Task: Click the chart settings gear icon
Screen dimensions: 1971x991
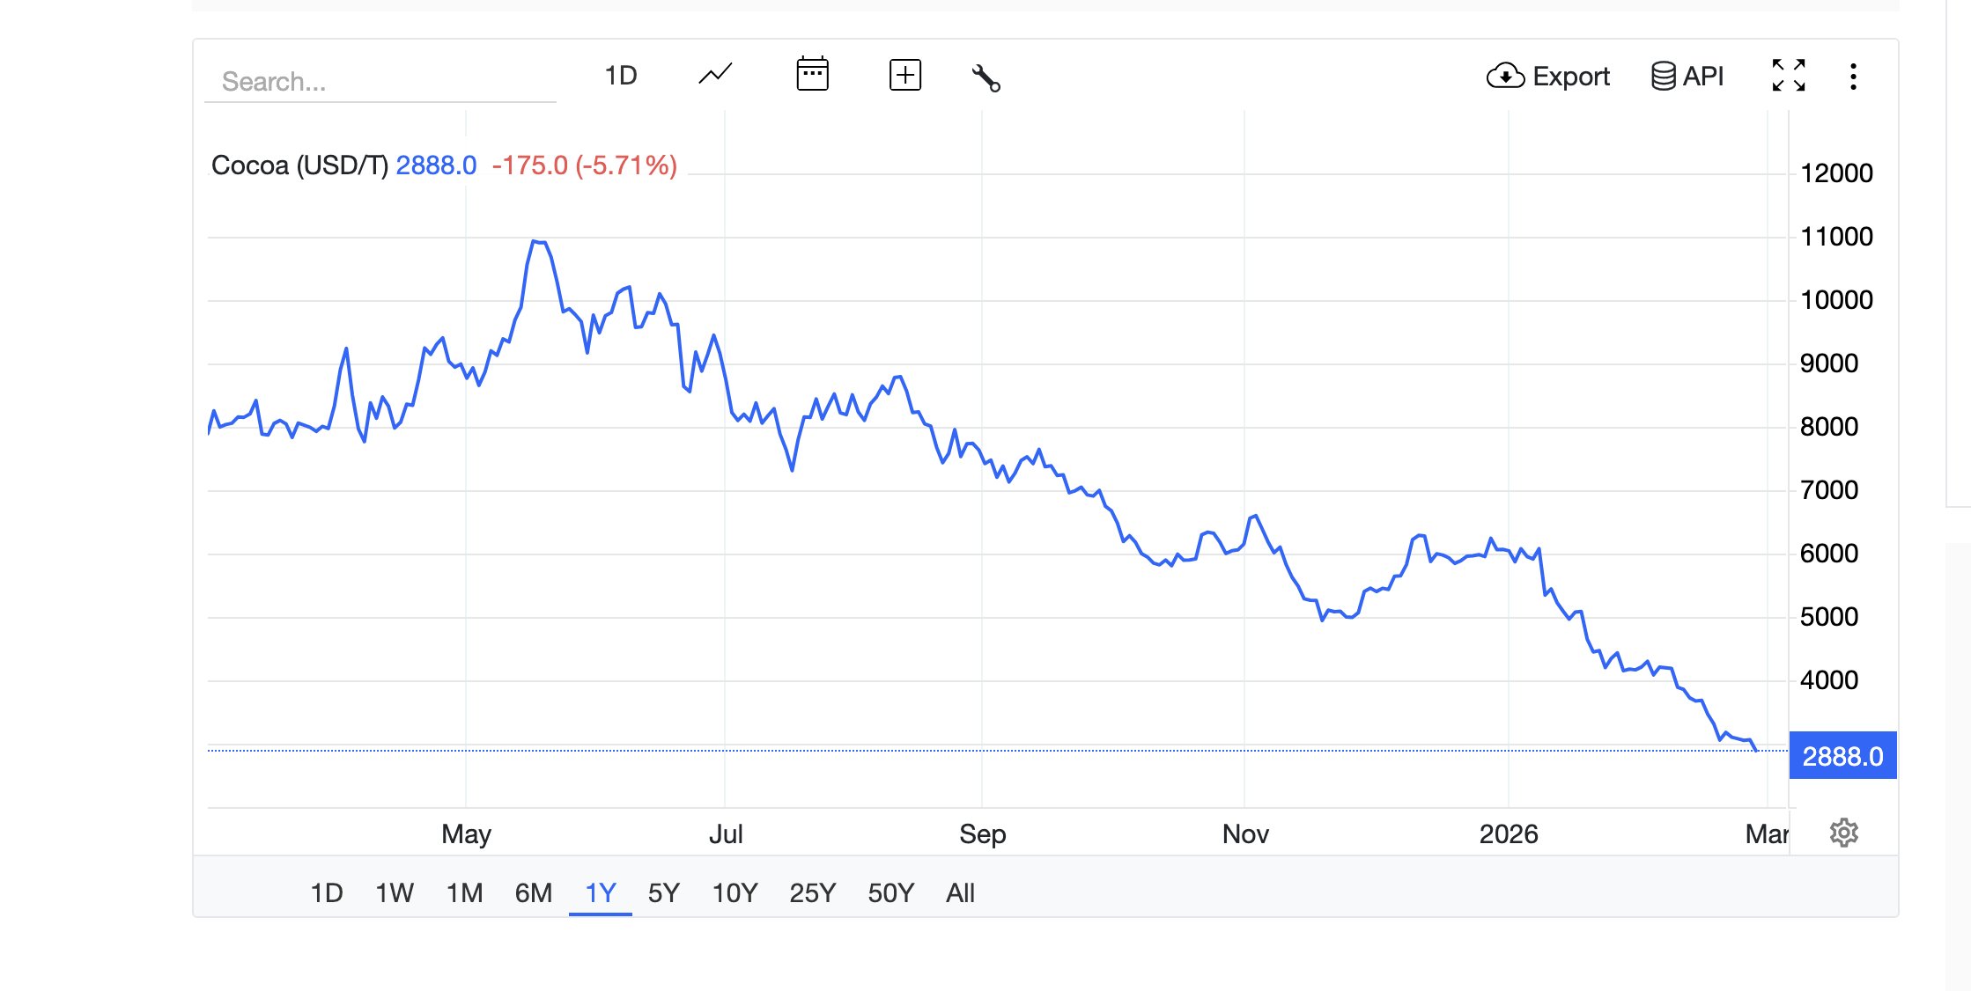Action: point(1843,833)
